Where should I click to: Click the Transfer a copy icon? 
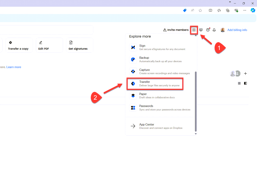click(x=10, y=43)
